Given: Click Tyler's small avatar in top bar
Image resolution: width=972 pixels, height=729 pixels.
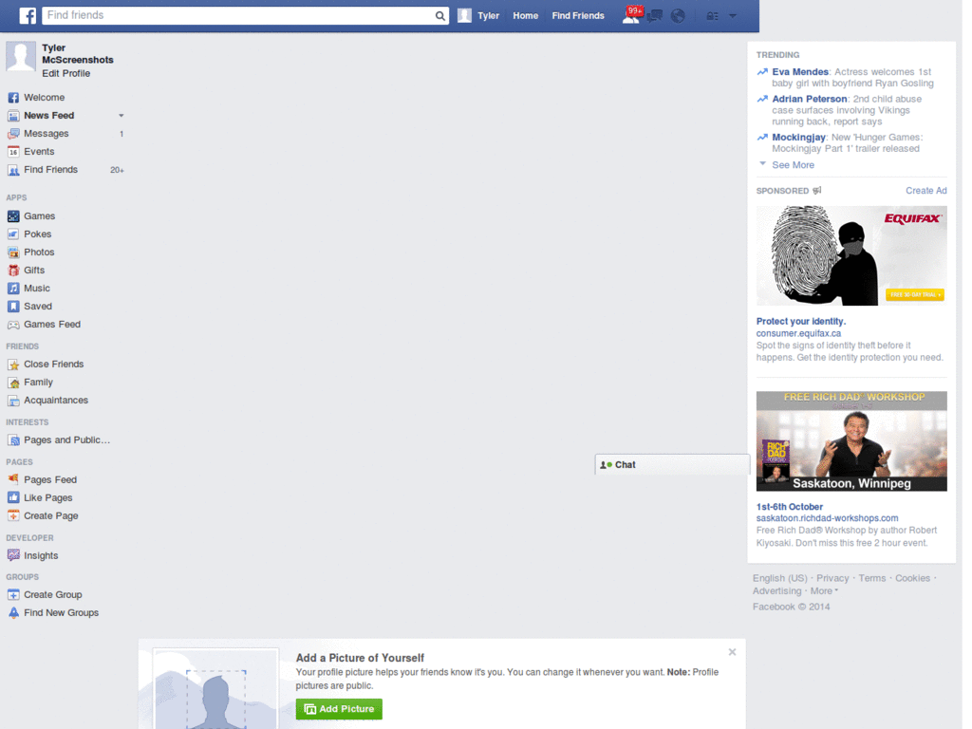Looking at the screenshot, I should tap(464, 15).
